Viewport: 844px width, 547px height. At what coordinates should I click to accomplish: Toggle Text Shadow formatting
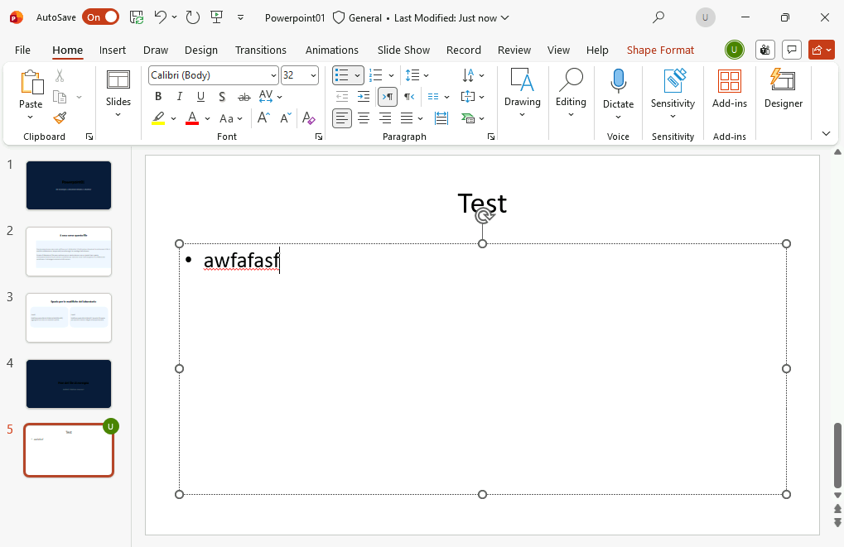tap(222, 97)
